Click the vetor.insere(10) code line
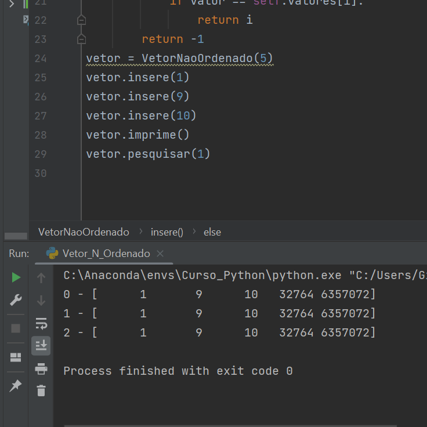 pyautogui.click(x=141, y=115)
